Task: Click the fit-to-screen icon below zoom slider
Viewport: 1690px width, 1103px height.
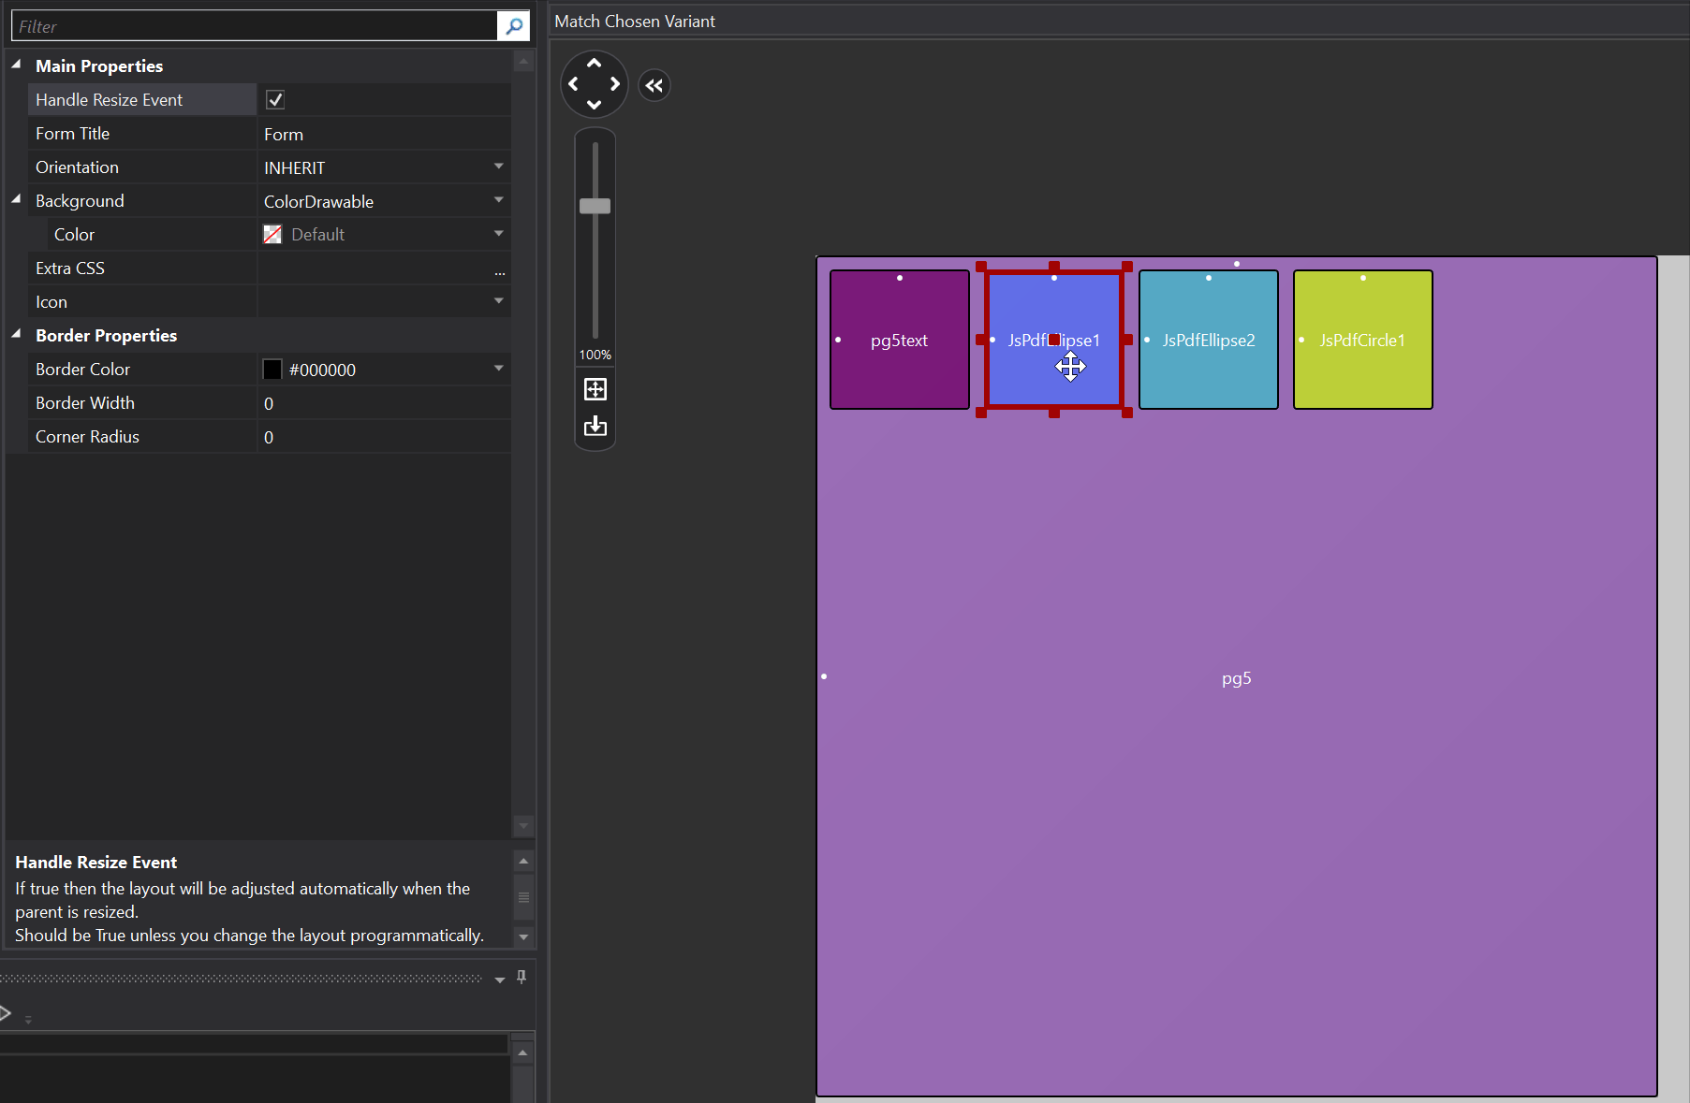Action: coord(595,389)
